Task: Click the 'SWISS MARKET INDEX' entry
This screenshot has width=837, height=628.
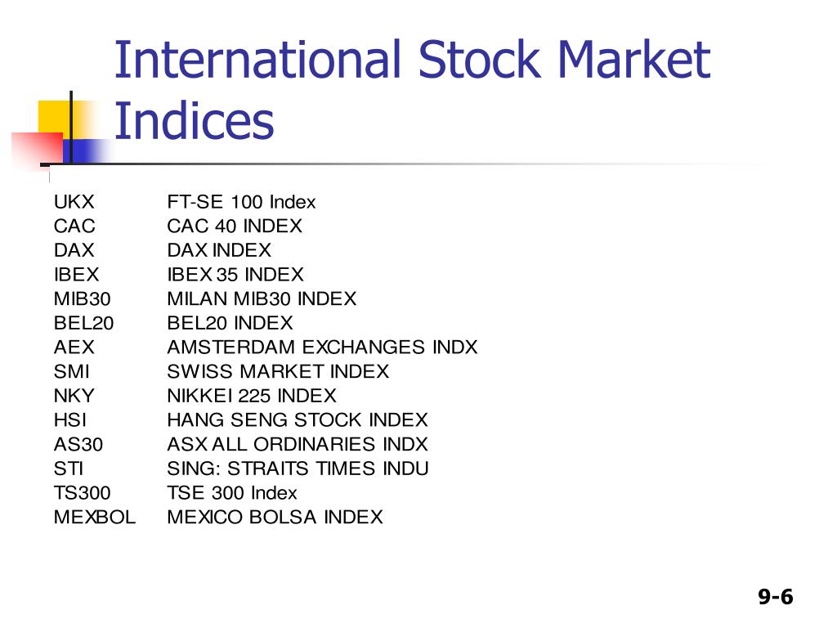Action: pos(278,371)
